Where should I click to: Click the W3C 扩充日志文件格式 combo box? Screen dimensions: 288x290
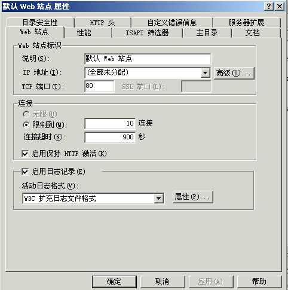[x=93, y=199]
